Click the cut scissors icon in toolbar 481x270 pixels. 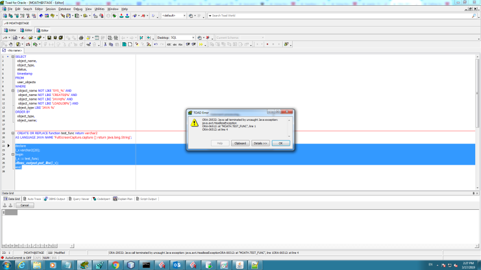click(104, 44)
